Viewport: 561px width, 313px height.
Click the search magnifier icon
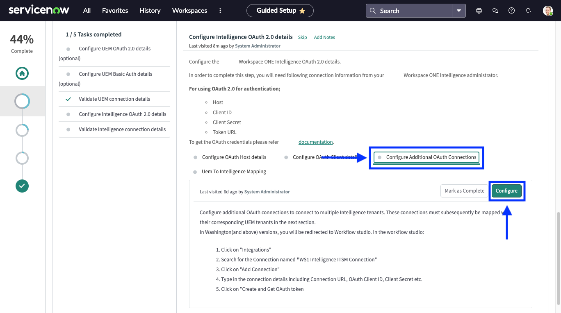point(373,10)
